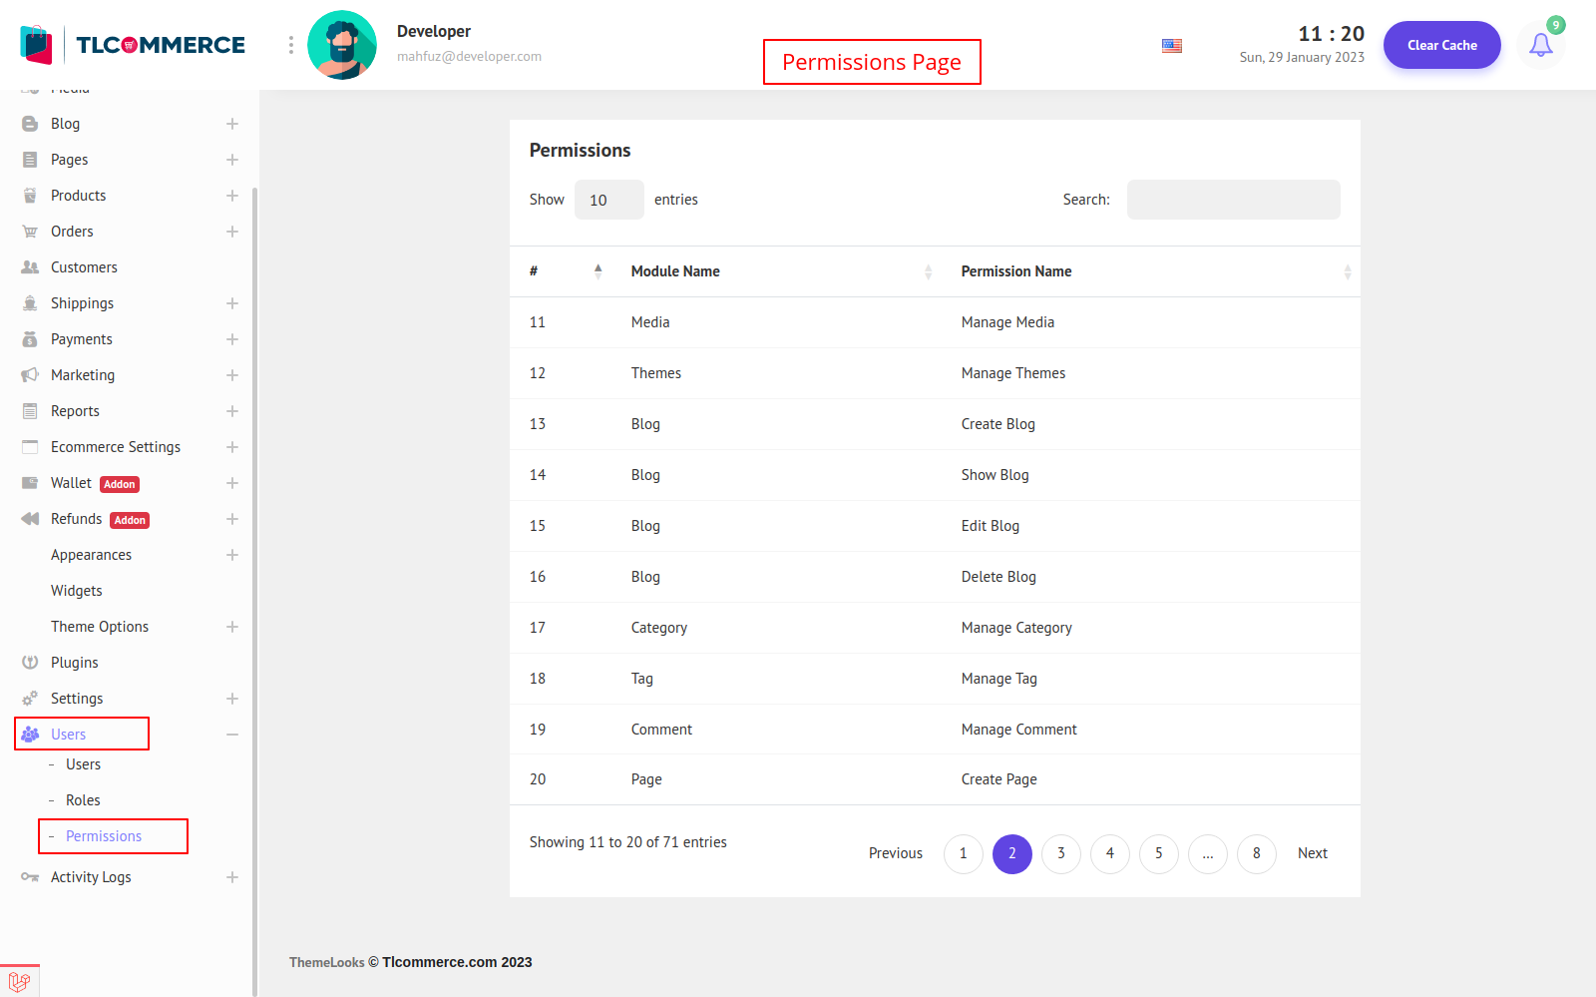Click the notification bell icon
Screen dimensions: 1596x997
pyautogui.click(x=1540, y=45)
